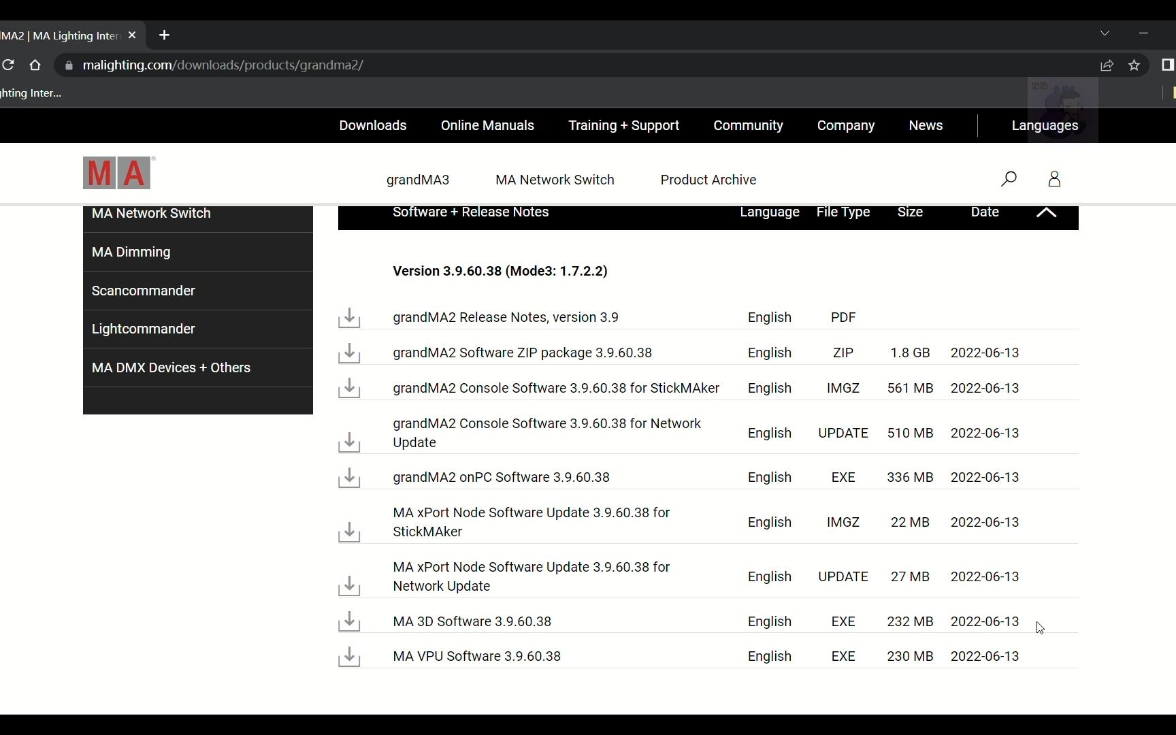Go to browser home page
The image size is (1176, 735).
(35, 65)
